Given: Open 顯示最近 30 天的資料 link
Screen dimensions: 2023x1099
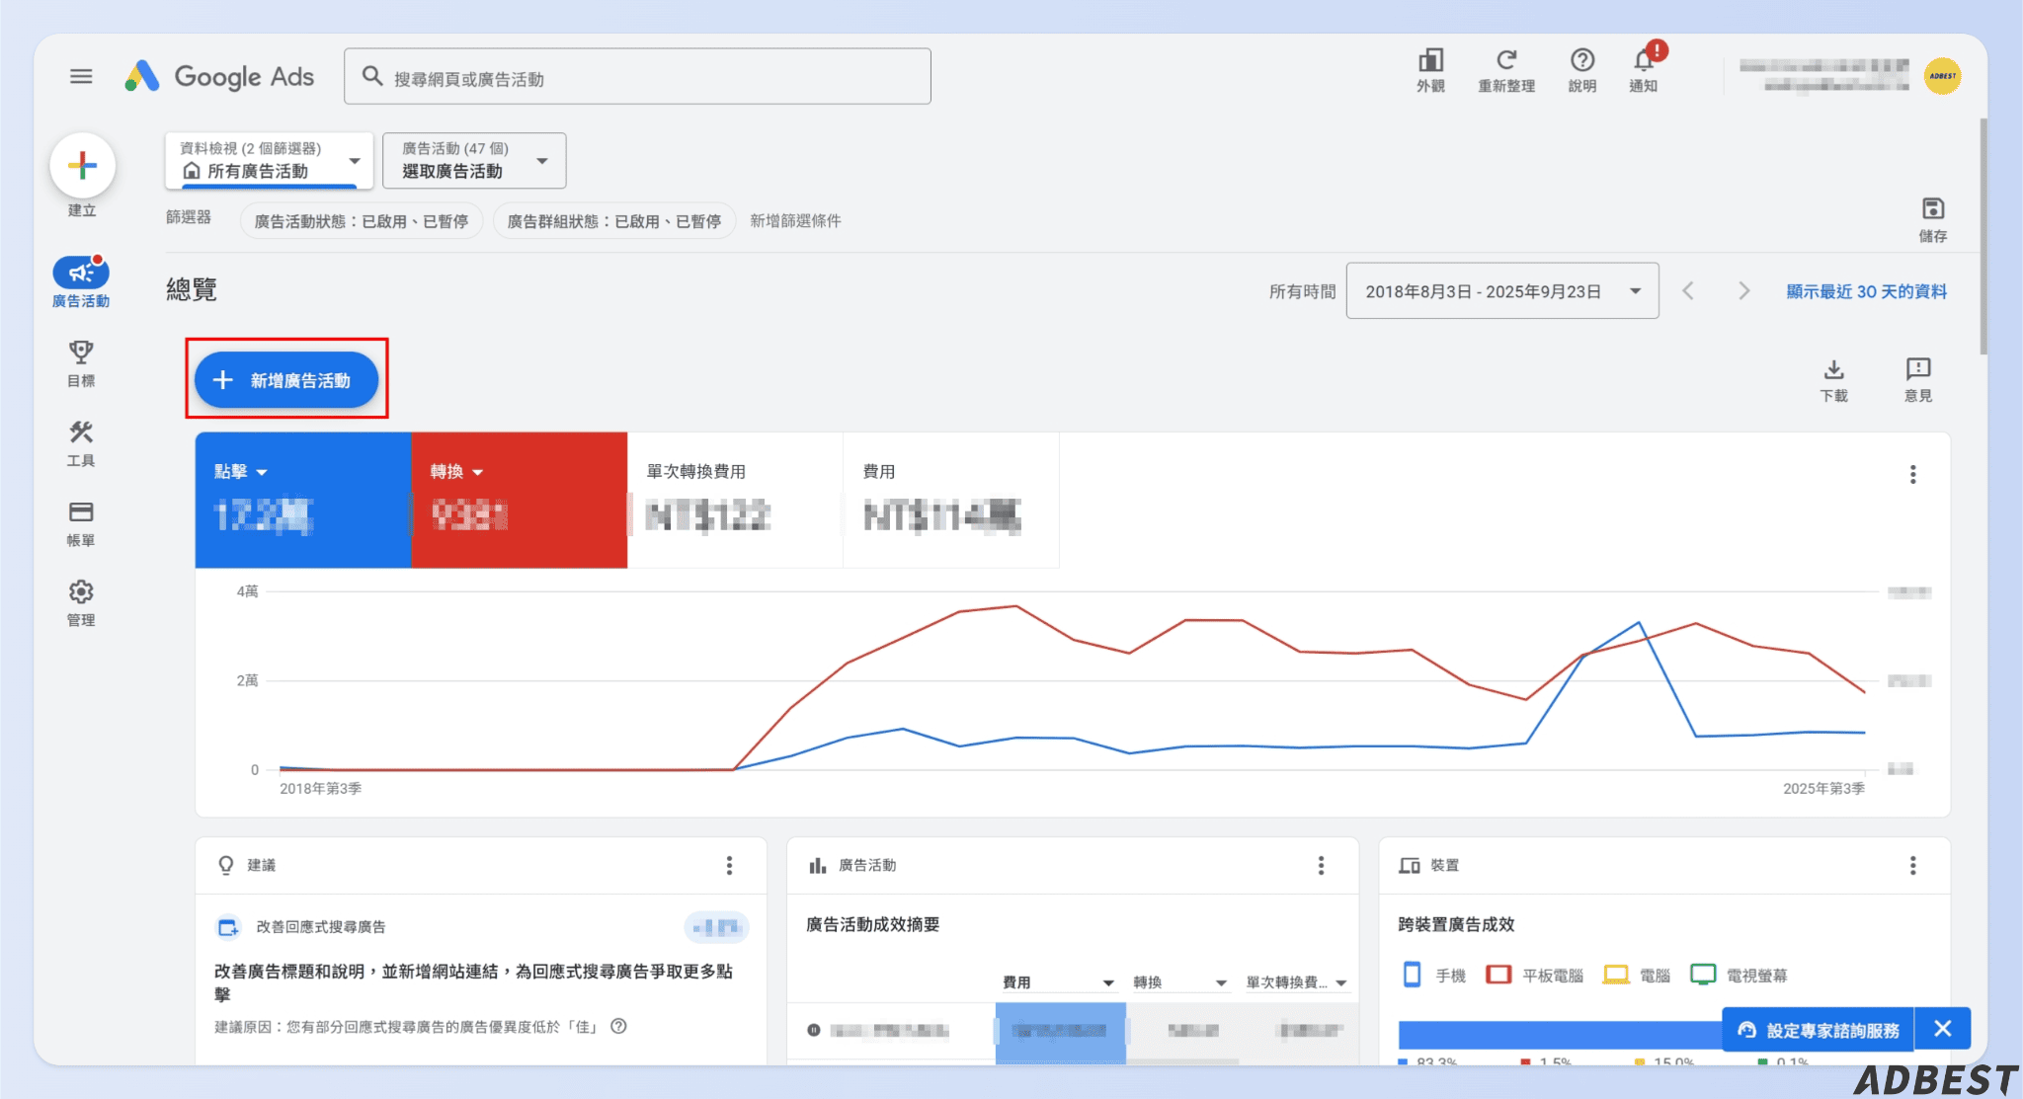Looking at the screenshot, I should [x=1865, y=290].
